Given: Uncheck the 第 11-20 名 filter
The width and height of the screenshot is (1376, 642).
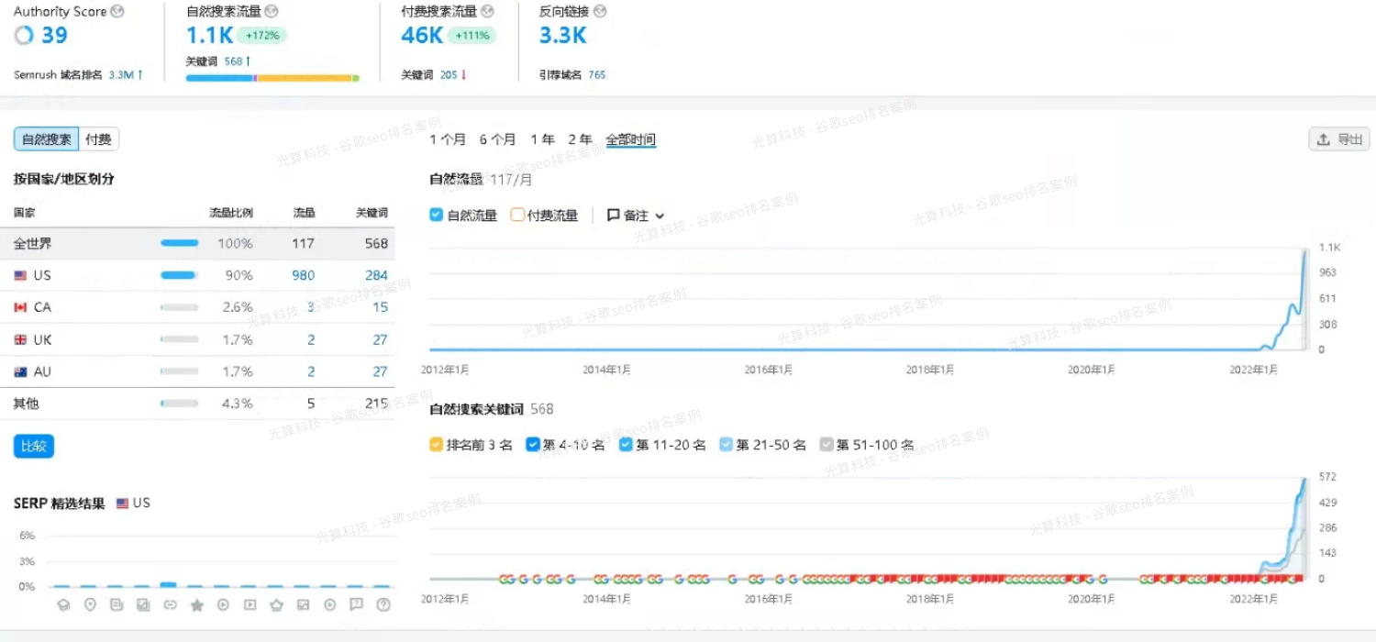Looking at the screenshot, I should point(625,444).
